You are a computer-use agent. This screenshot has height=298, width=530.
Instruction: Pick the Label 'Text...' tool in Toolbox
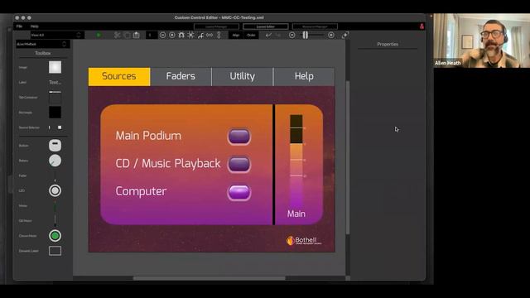pos(55,82)
